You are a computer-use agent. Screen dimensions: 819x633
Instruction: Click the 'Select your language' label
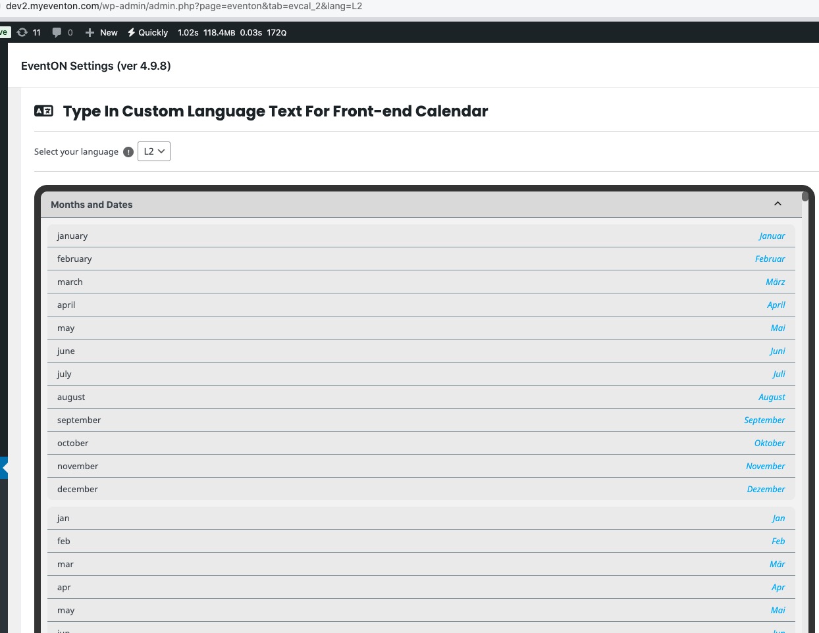(76, 151)
